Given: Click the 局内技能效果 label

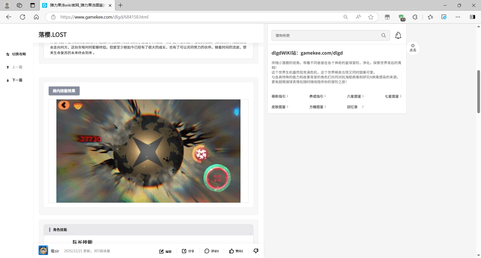Looking at the screenshot, I should 64,91.
